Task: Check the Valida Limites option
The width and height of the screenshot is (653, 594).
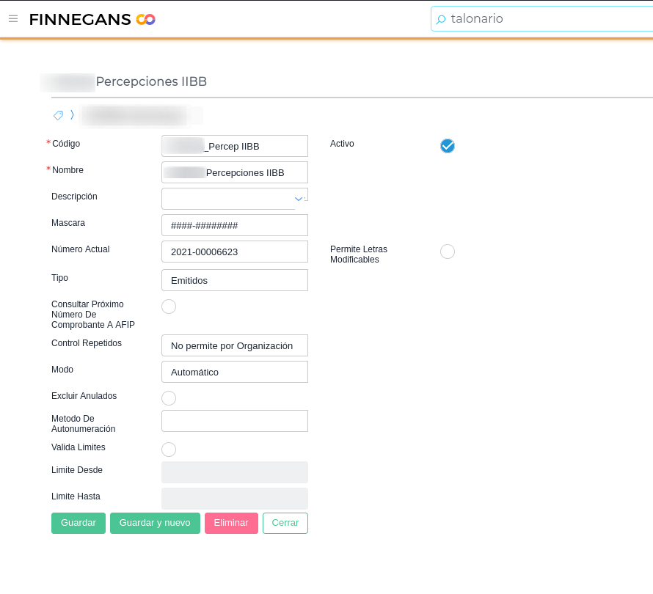Action: pyautogui.click(x=169, y=450)
